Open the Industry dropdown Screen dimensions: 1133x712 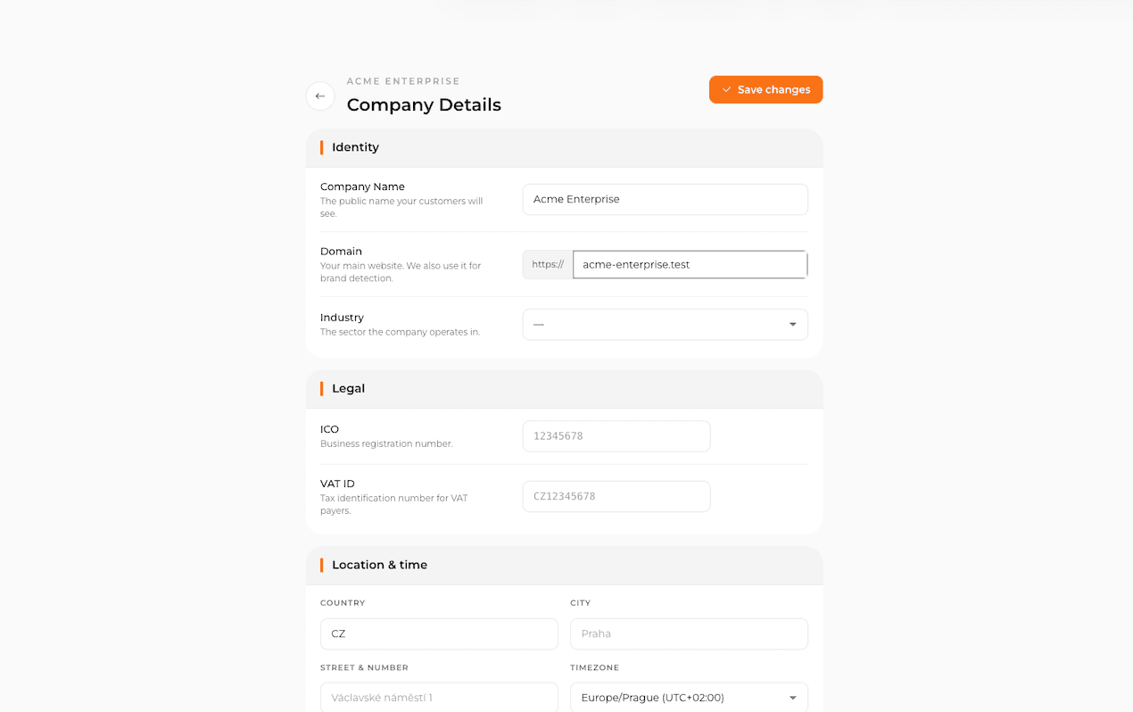coord(665,325)
